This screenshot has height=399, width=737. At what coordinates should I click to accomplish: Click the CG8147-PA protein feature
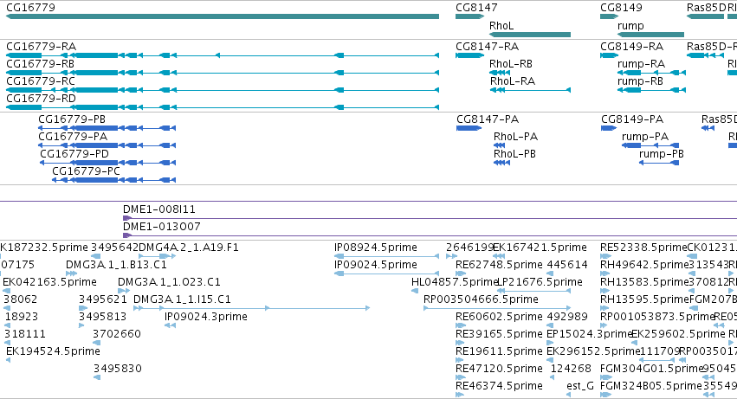(x=469, y=128)
